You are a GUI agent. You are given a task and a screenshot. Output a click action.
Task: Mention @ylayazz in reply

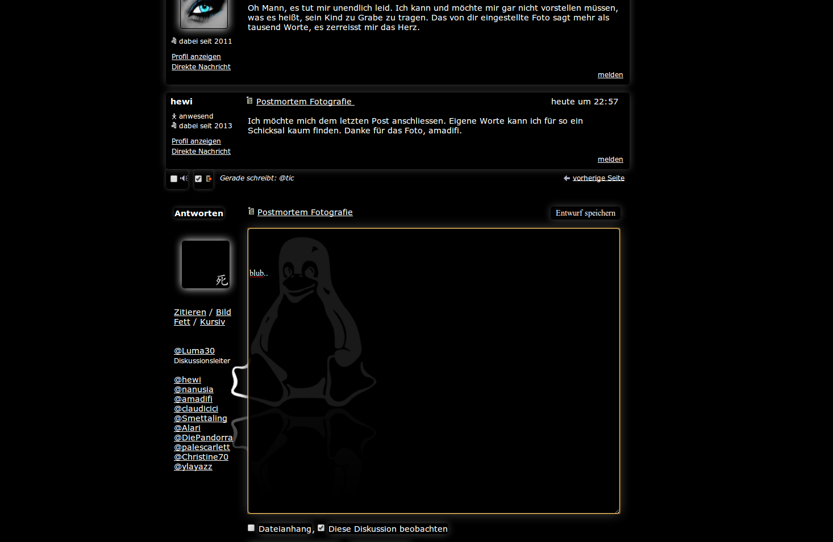[x=193, y=467]
